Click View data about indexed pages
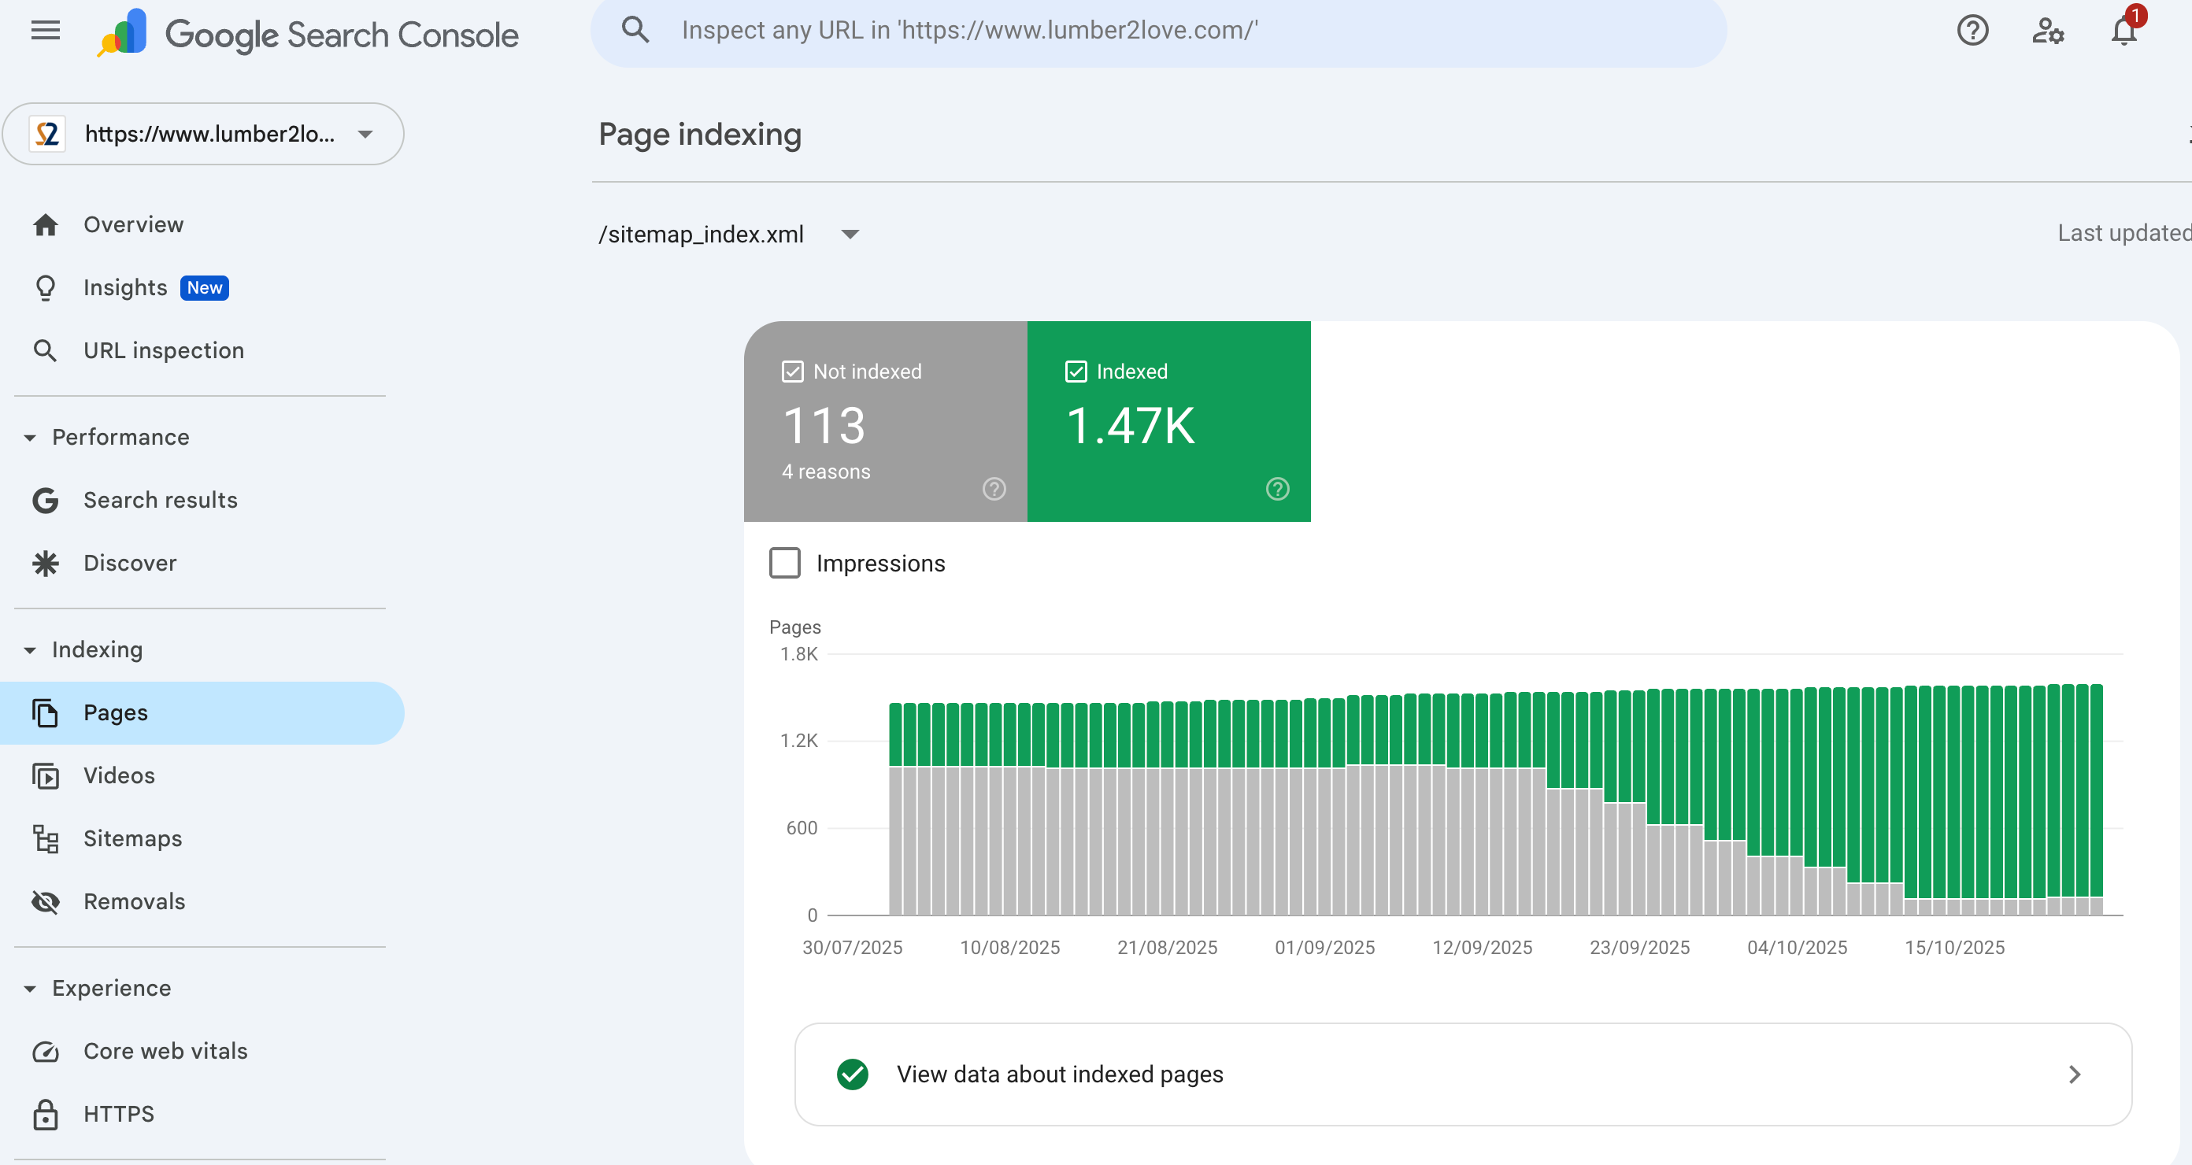The image size is (2192, 1165). pos(1061,1074)
